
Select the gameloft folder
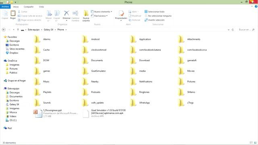click(x=187, y=60)
